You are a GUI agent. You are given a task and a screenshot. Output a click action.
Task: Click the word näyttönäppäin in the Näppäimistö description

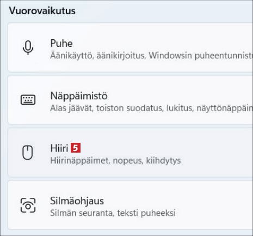[225, 108]
